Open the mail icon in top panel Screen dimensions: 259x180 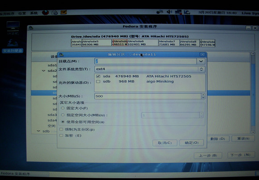54,13
